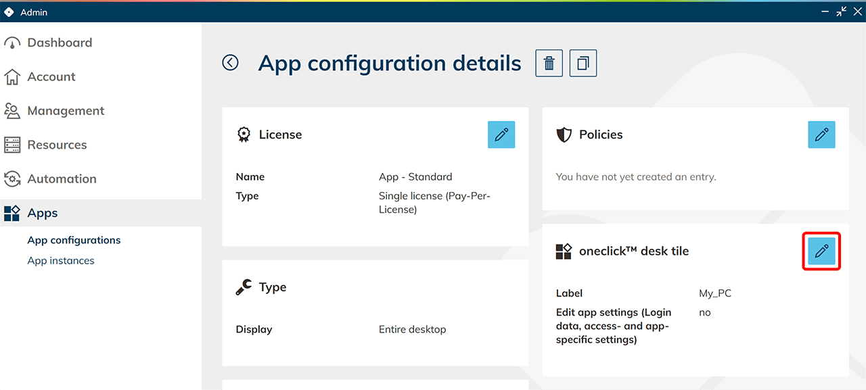Click the back arrow circle icon
Screen dimensions: 866x390
pyautogui.click(x=231, y=63)
